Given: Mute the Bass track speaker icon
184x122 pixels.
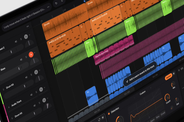Looking at the screenshot, I should coord(21,59).
